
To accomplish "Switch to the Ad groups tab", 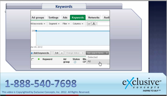I will (38, 18).
